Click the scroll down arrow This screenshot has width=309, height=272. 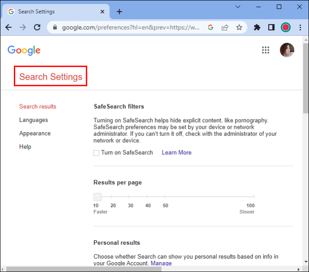click(306, 262)
